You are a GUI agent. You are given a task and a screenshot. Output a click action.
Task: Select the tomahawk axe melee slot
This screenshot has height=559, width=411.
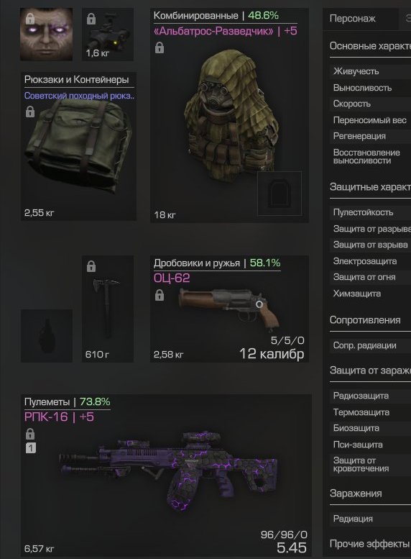click(108, 309)
